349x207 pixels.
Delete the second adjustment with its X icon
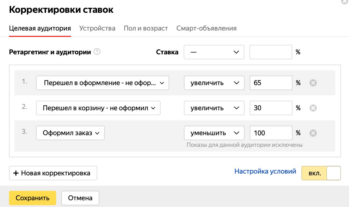[x=313, y=108]
